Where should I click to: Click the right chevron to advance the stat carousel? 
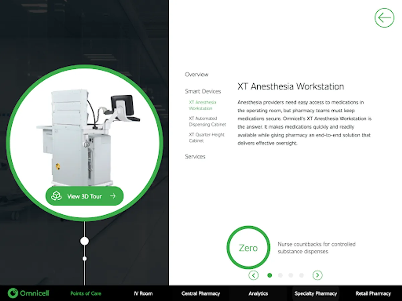tap(317, 275)
